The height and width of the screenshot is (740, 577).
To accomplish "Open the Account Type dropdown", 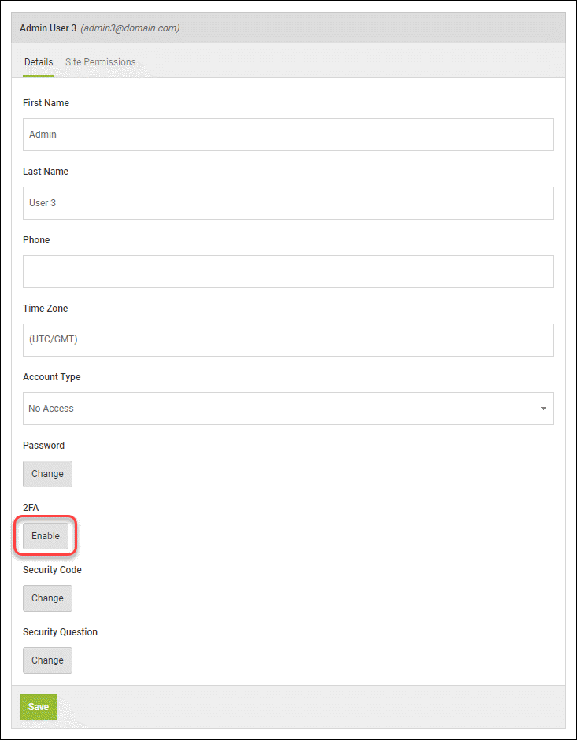I will 288,409.
